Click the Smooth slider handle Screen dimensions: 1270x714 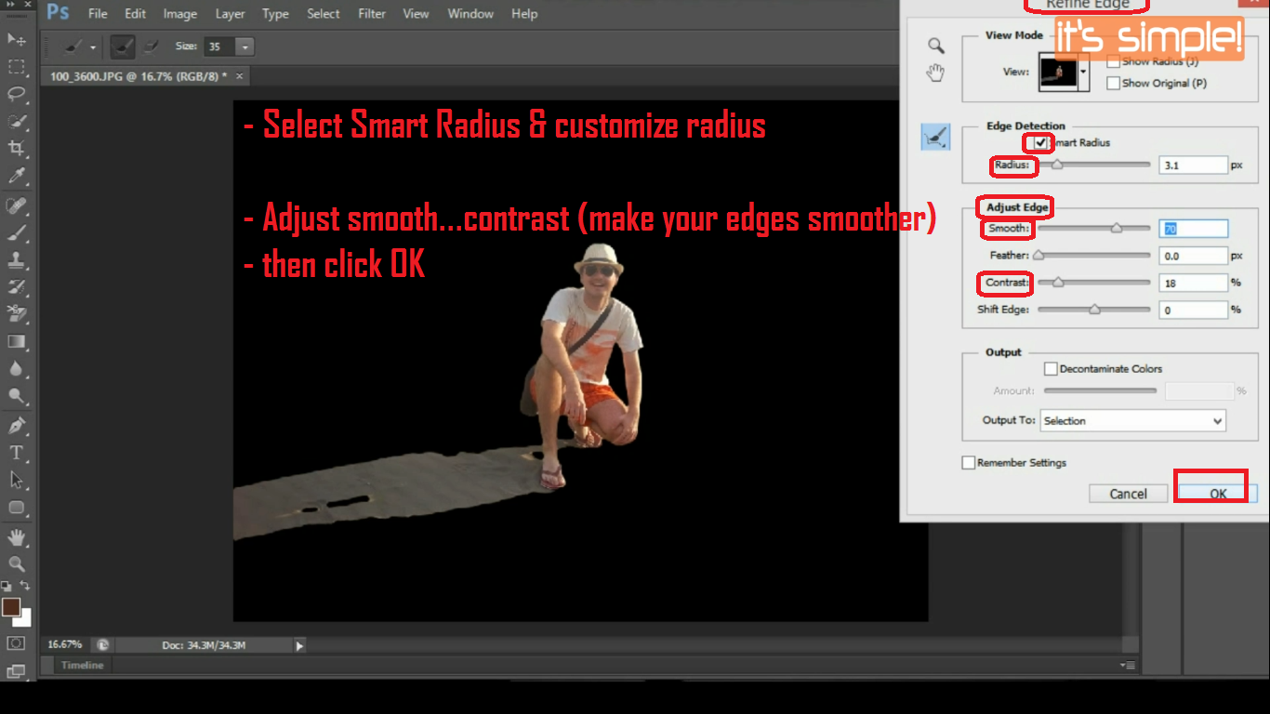click(1117, 228)
